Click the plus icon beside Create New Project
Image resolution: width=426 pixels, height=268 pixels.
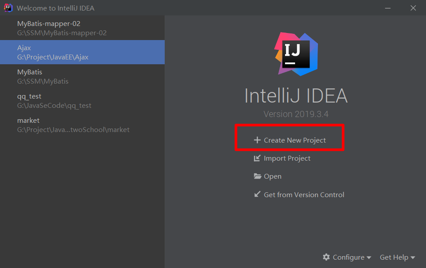257,140
